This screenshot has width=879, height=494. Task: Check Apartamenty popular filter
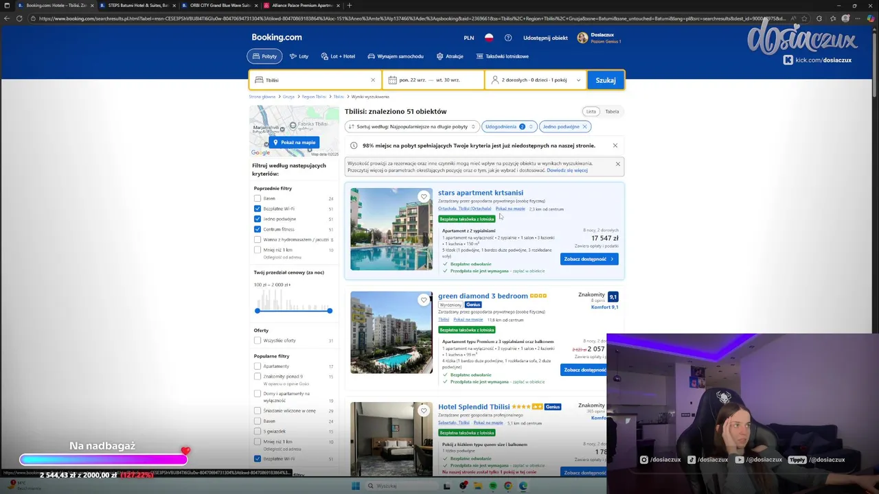258,366
